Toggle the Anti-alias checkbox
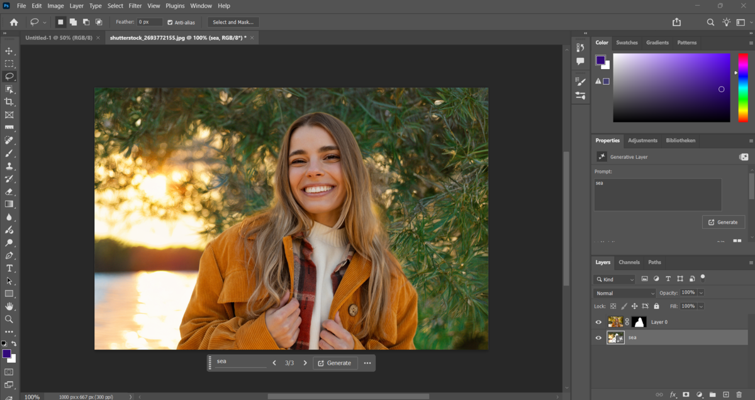755x400 pixels. [170, 22]
